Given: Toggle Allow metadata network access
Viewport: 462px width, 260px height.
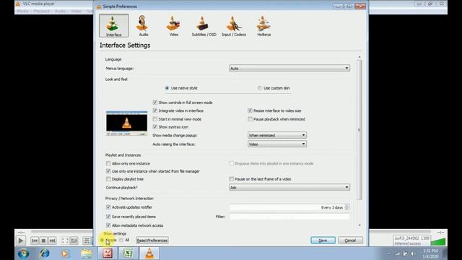Looking at the screenshot, I should tap(134, 225).
